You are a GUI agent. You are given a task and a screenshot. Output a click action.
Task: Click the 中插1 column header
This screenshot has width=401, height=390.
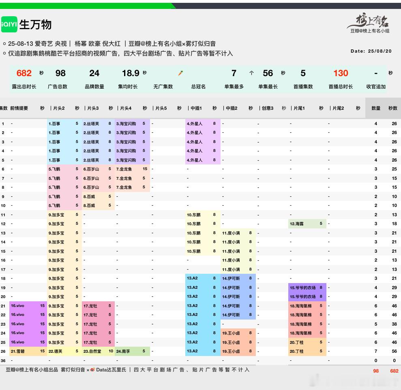pos(196,108)
